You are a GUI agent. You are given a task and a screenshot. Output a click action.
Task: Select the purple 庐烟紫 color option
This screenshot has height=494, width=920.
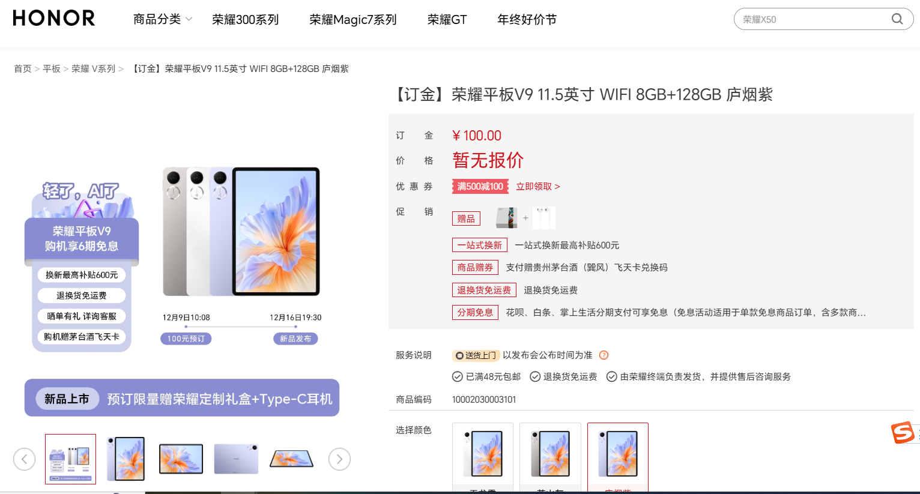tap(618, 457)
